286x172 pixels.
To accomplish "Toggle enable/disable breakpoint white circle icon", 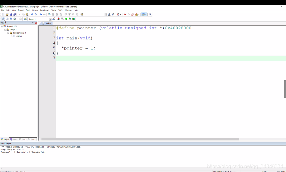I will click(x=129, y=14).
